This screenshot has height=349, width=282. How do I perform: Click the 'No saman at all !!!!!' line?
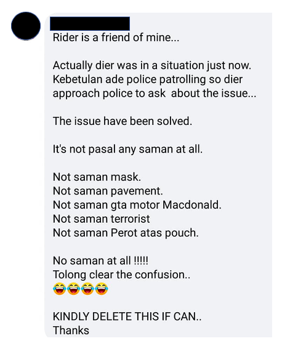(x=100, y=260)
